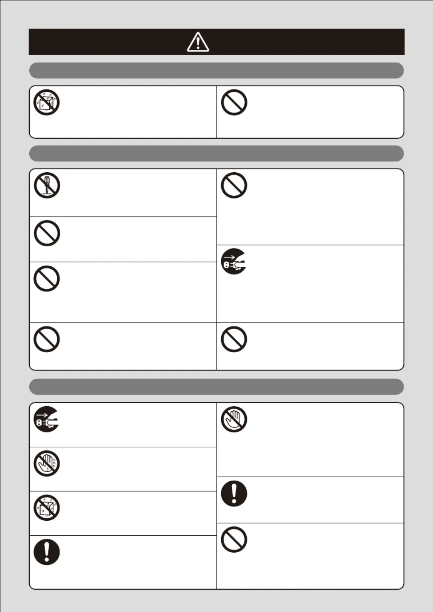This screenshot has width=433, height=612.
Task: Click the black title banner beside the warning triangle
Action: (x=216, y=42)
